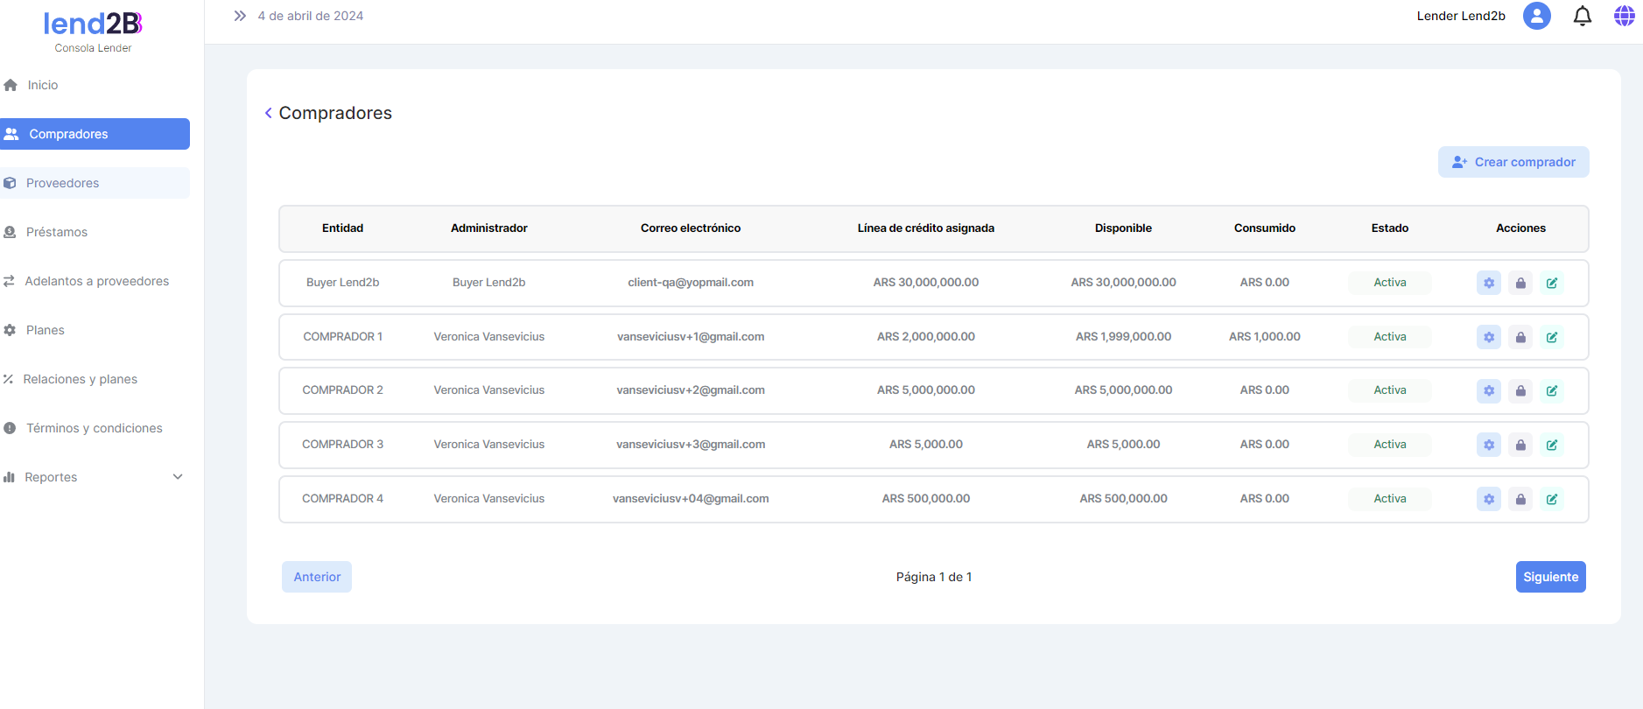Click the globe language icon
1643x709 pixels.
(1624, 16)
